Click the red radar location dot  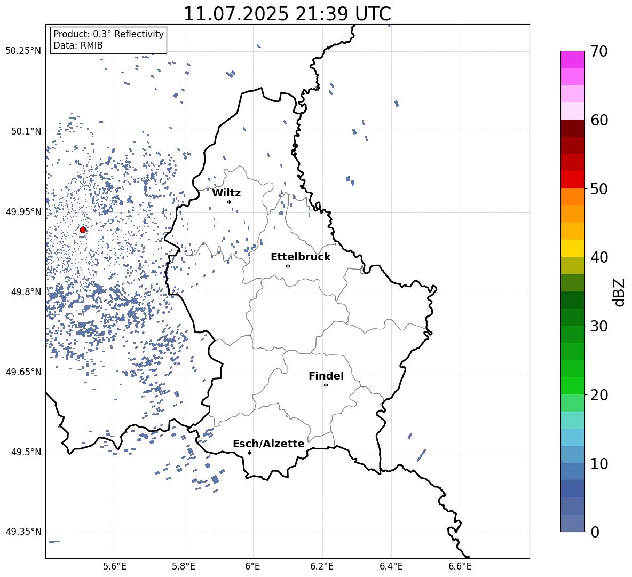(x=83, y=230)
